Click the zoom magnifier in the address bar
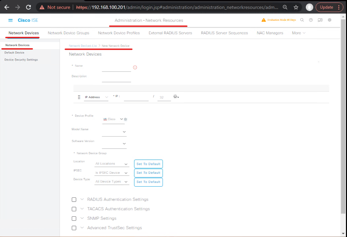Screen dimensions: 347x237 coord(285,7)
